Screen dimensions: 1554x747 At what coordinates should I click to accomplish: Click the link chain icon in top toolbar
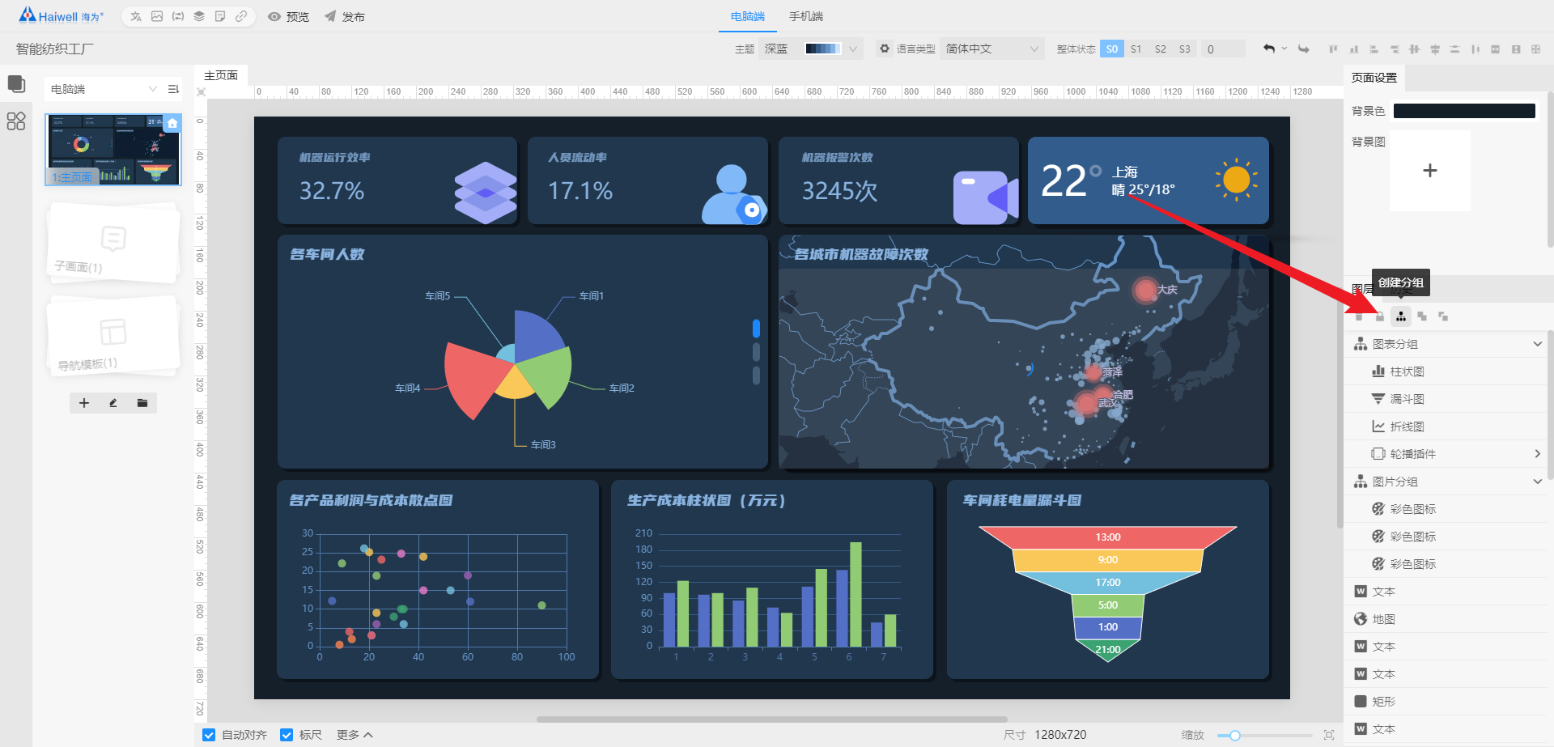coord(241,16)
